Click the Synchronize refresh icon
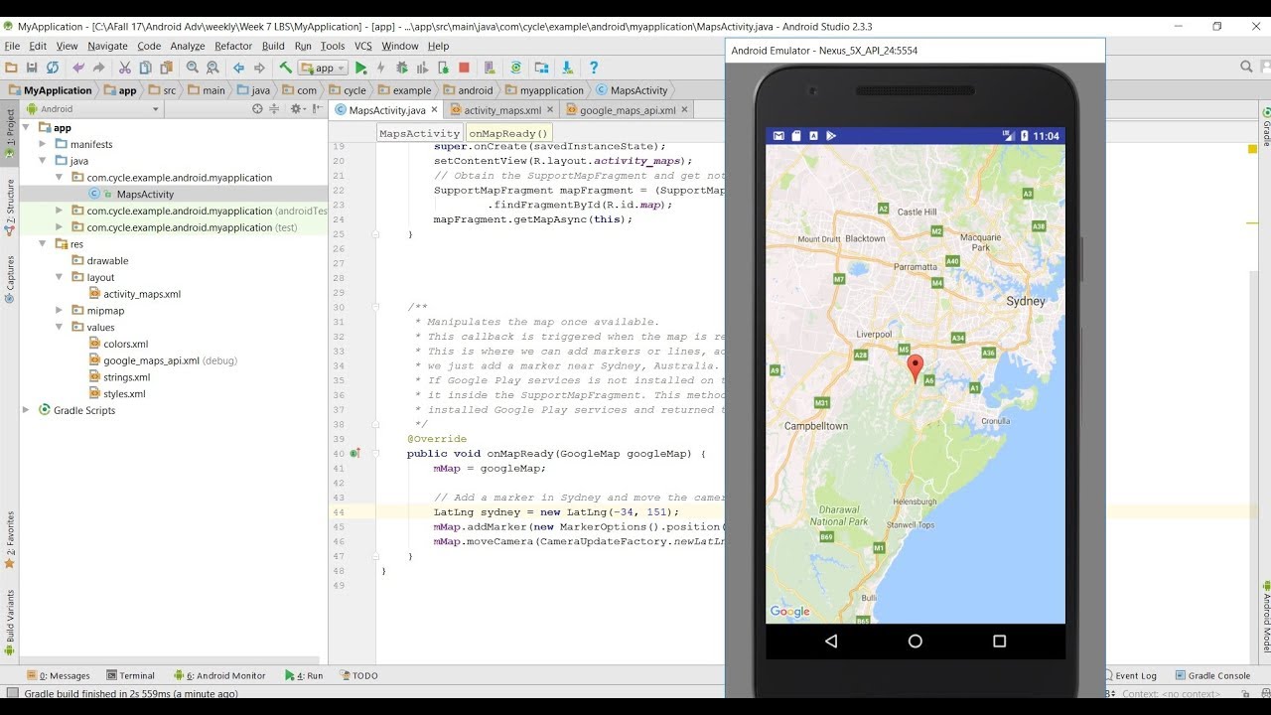The height and width of the screenshot is (715, 1271). [53, 68]
